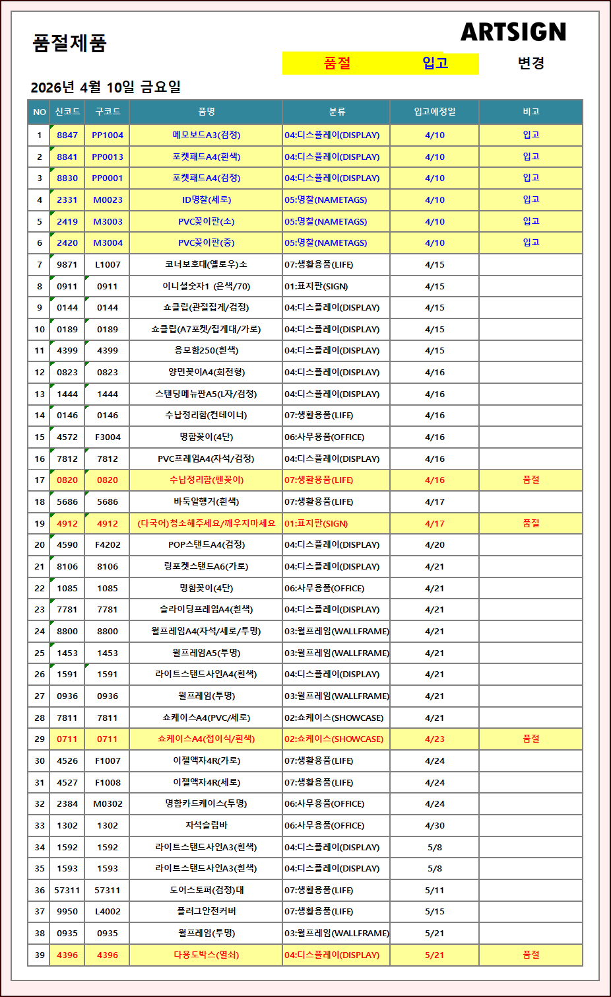Select the 비고 column header

(x=531, y=112)
